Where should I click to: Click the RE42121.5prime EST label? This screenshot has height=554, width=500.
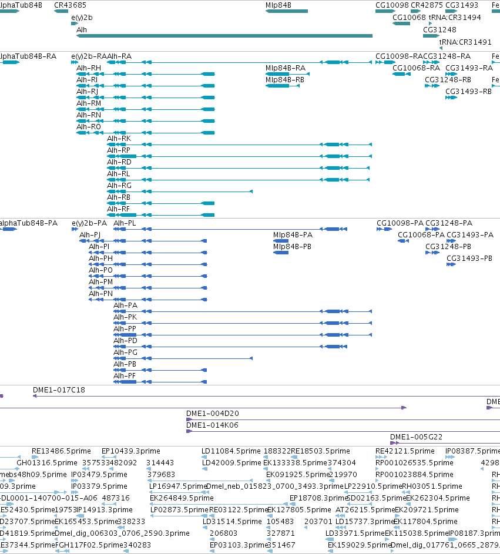point(405,451)
